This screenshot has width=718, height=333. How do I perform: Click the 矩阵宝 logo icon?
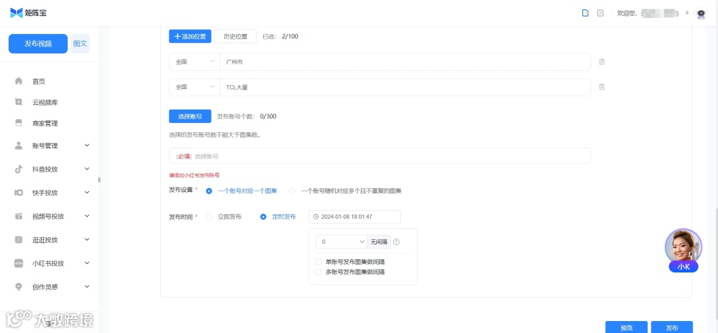tap(17, 13)
